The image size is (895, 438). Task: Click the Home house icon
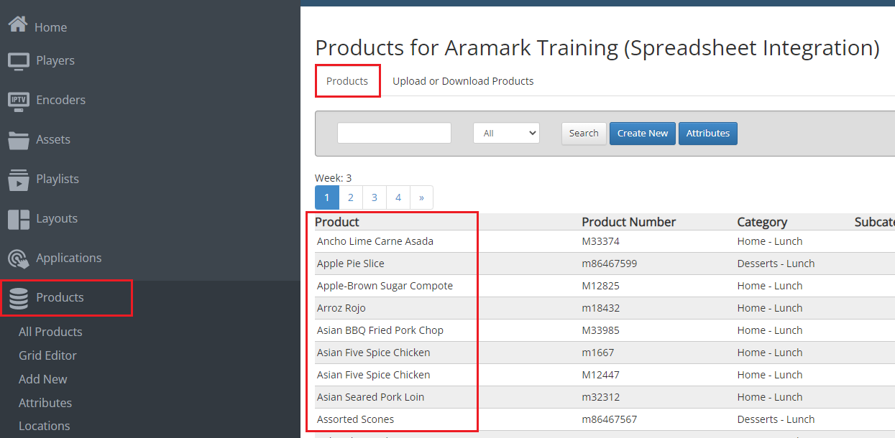coord(18,25)
